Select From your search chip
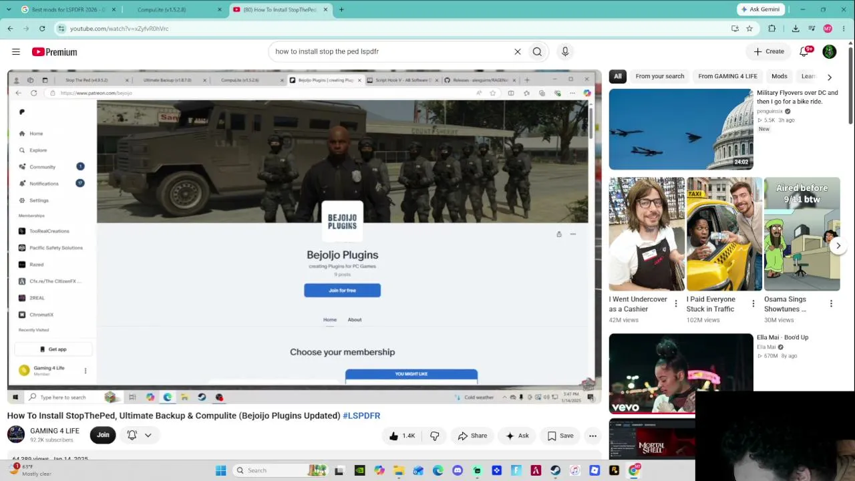 coord(660,76)
